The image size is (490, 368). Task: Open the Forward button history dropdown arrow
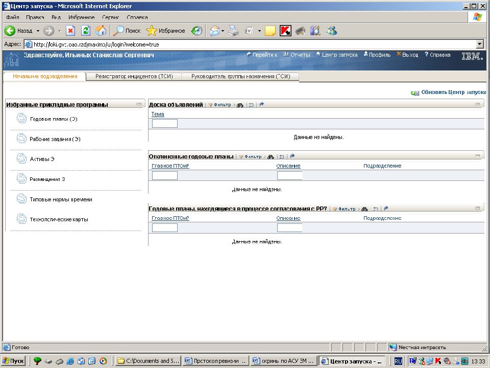click(x=59, y=31)
